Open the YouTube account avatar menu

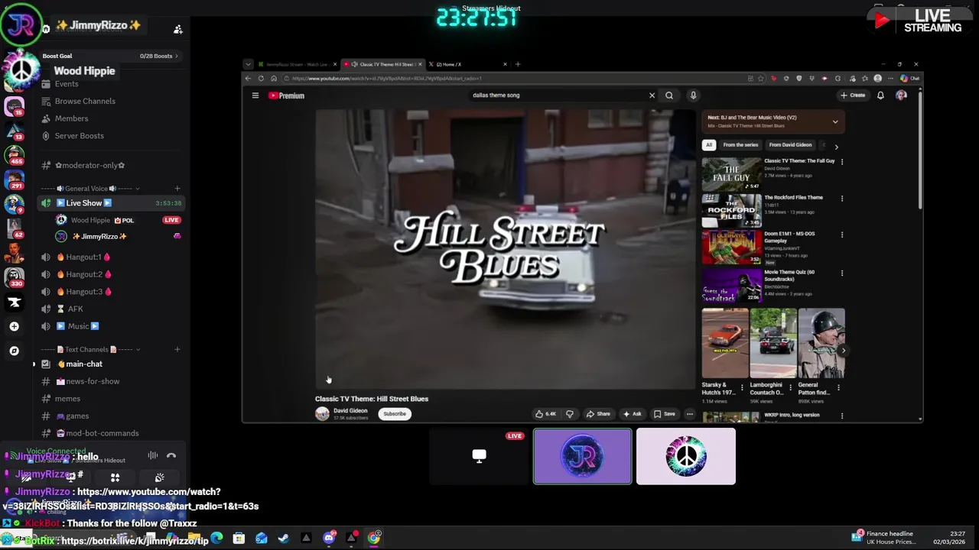click(901, 95)
